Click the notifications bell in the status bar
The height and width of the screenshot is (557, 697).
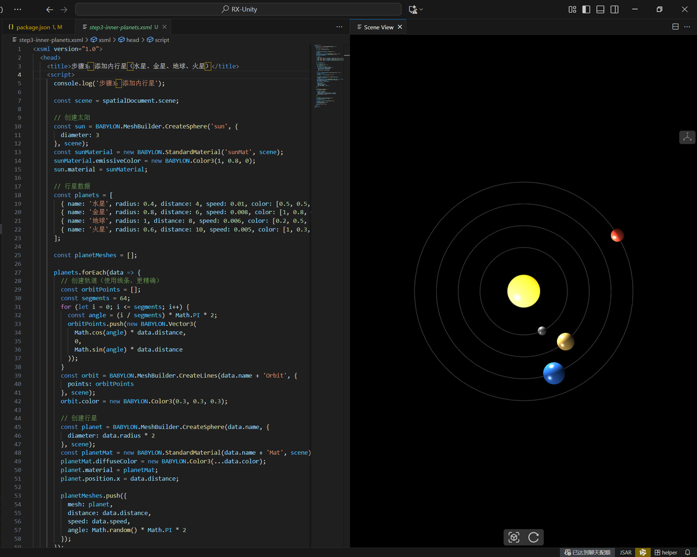coord(687,552)
